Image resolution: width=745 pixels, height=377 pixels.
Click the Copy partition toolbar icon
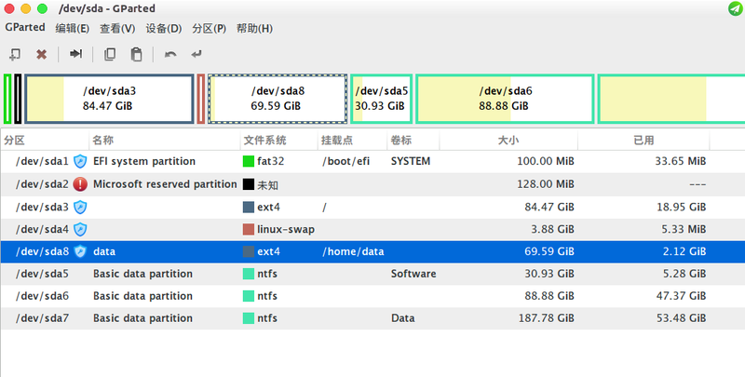(x=110, y=54)
